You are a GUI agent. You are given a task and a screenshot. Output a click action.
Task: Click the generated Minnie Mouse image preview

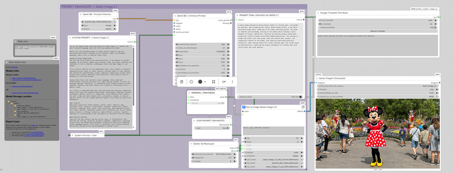[377, 134]
